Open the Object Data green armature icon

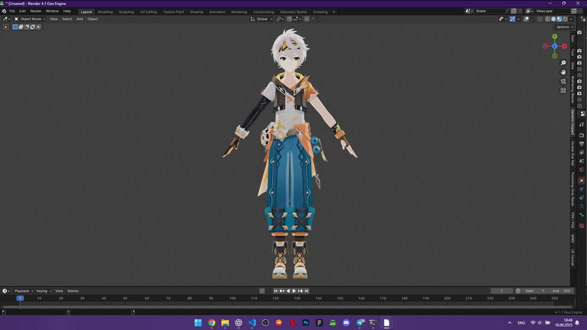point(581,206)
